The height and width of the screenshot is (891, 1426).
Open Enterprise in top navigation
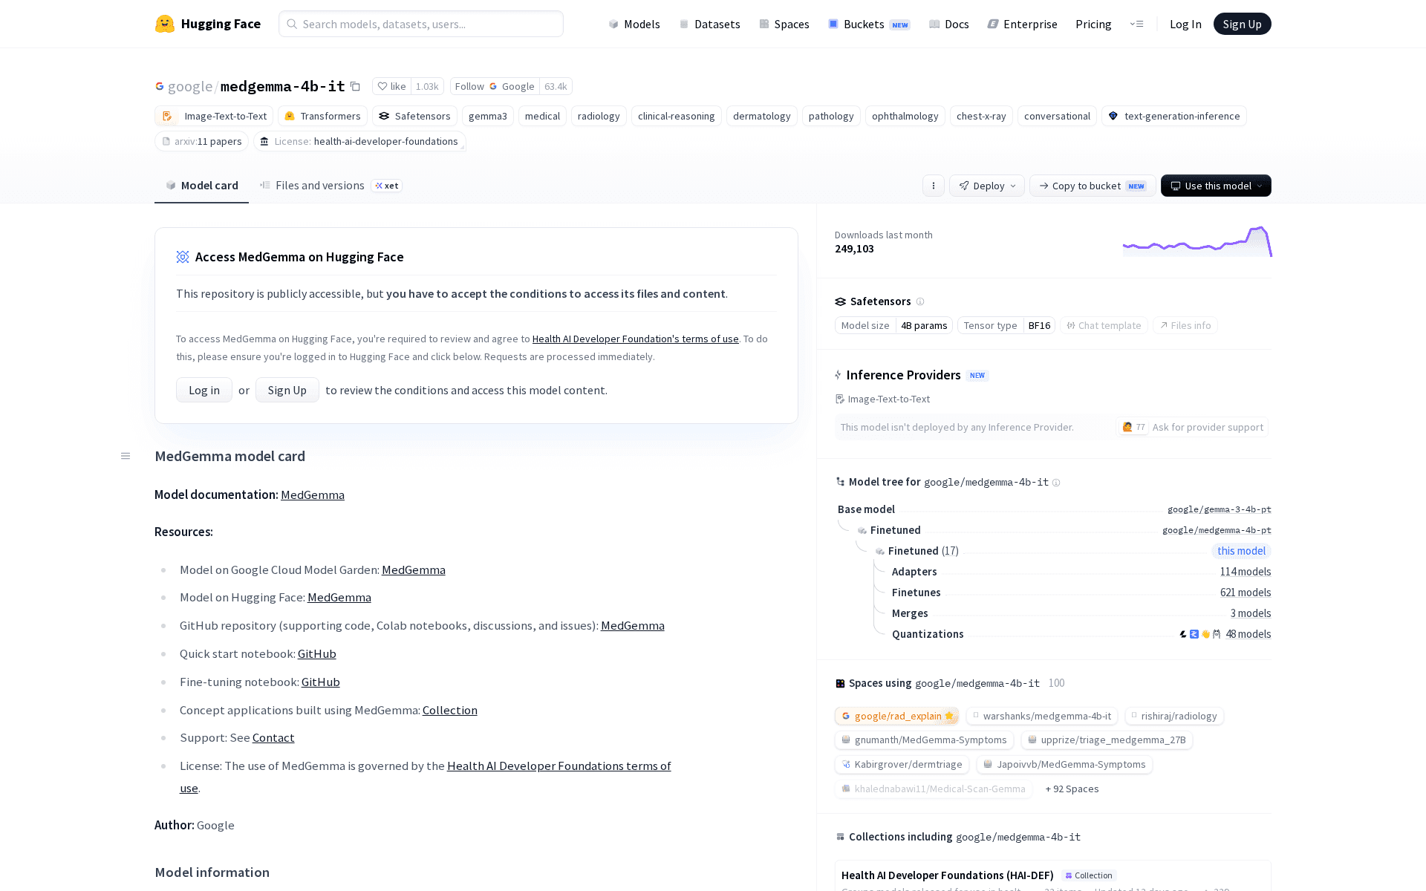point(1022,24)
